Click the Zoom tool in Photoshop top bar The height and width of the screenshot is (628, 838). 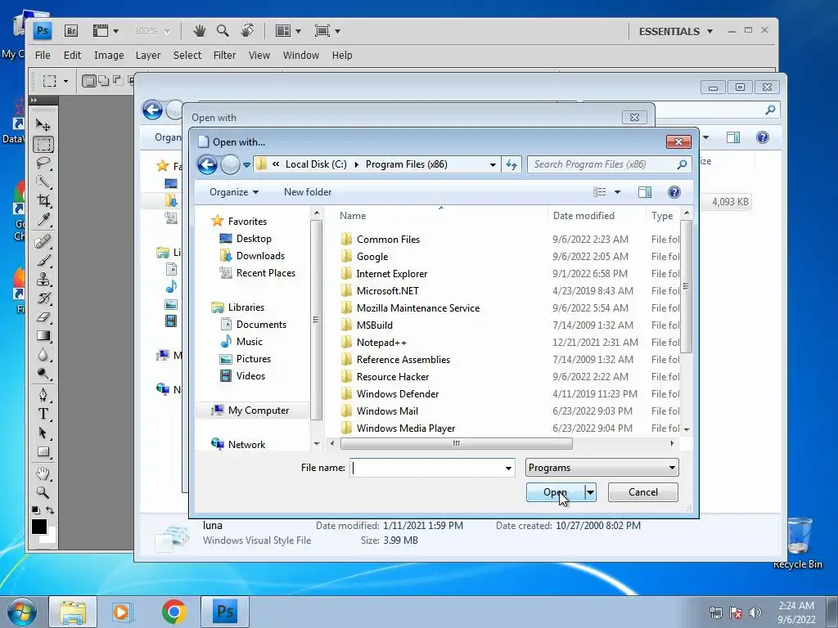click(223, 31)
